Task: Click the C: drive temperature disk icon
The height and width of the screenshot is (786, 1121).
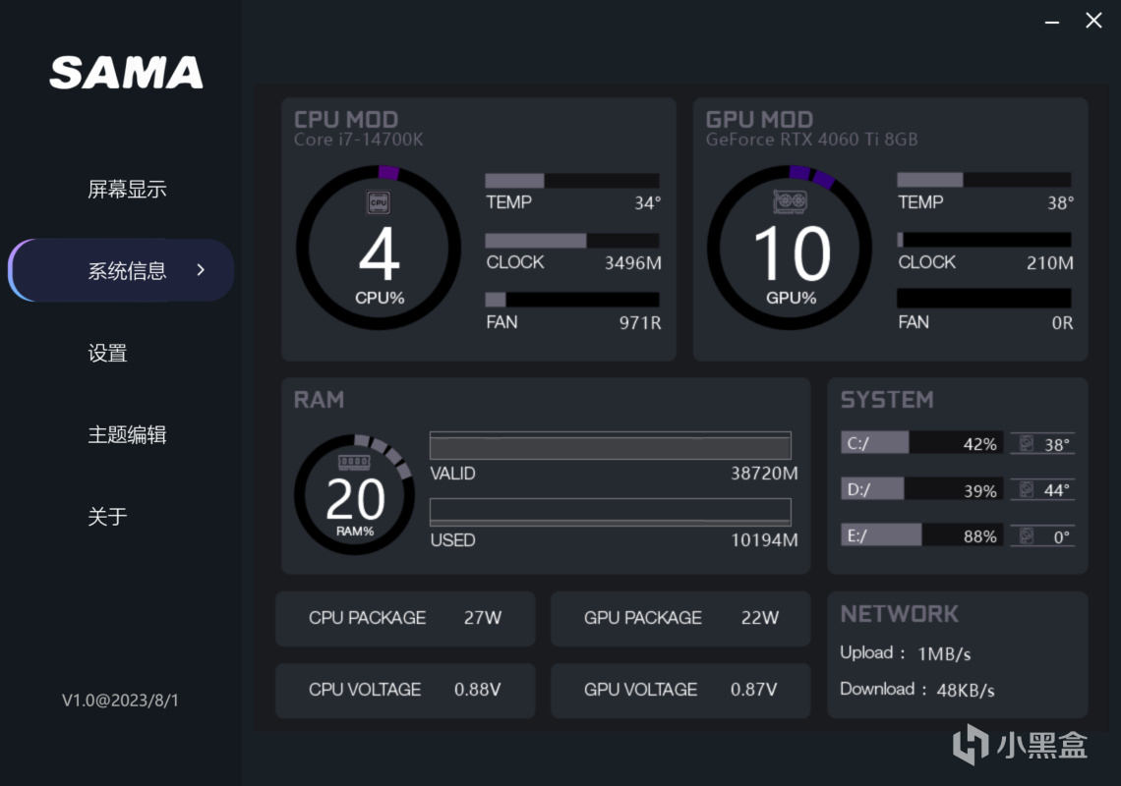Action: pyautogui.click(x=1028, y=444)
